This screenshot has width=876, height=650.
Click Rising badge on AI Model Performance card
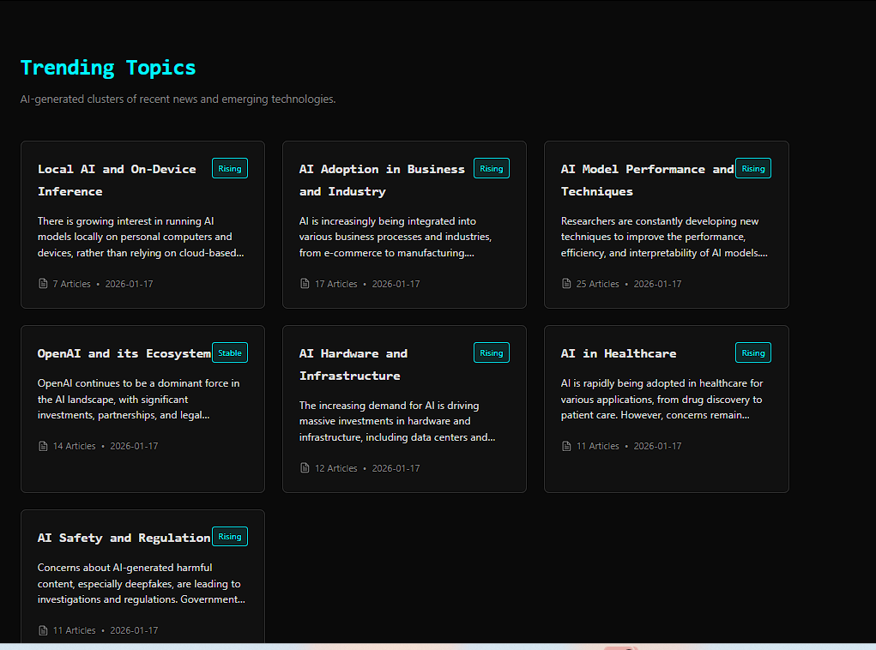(753, 168)
